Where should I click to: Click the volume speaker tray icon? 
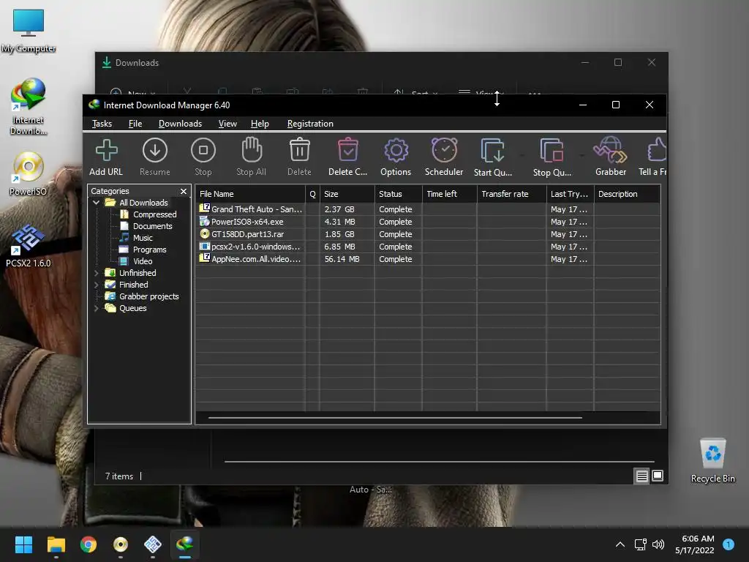(x=658, y=544)
